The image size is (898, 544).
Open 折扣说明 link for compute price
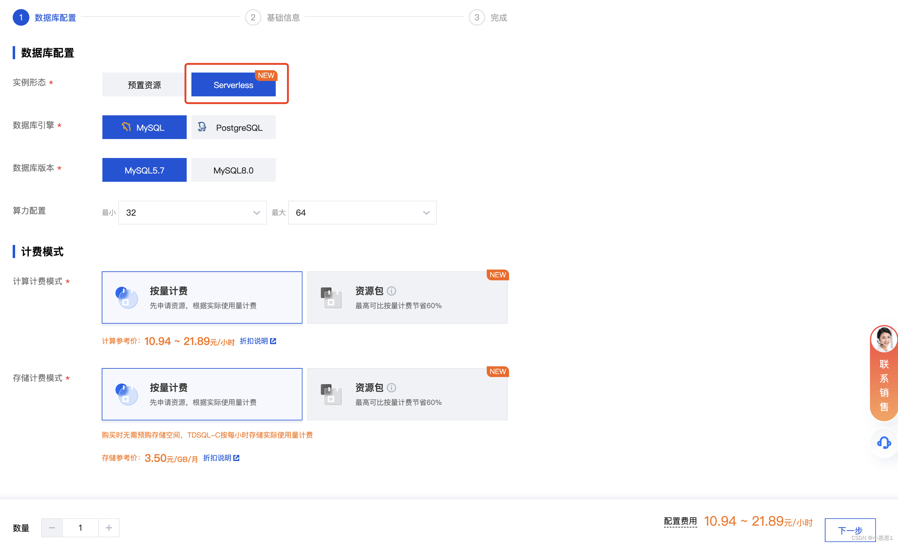[258, 341]
